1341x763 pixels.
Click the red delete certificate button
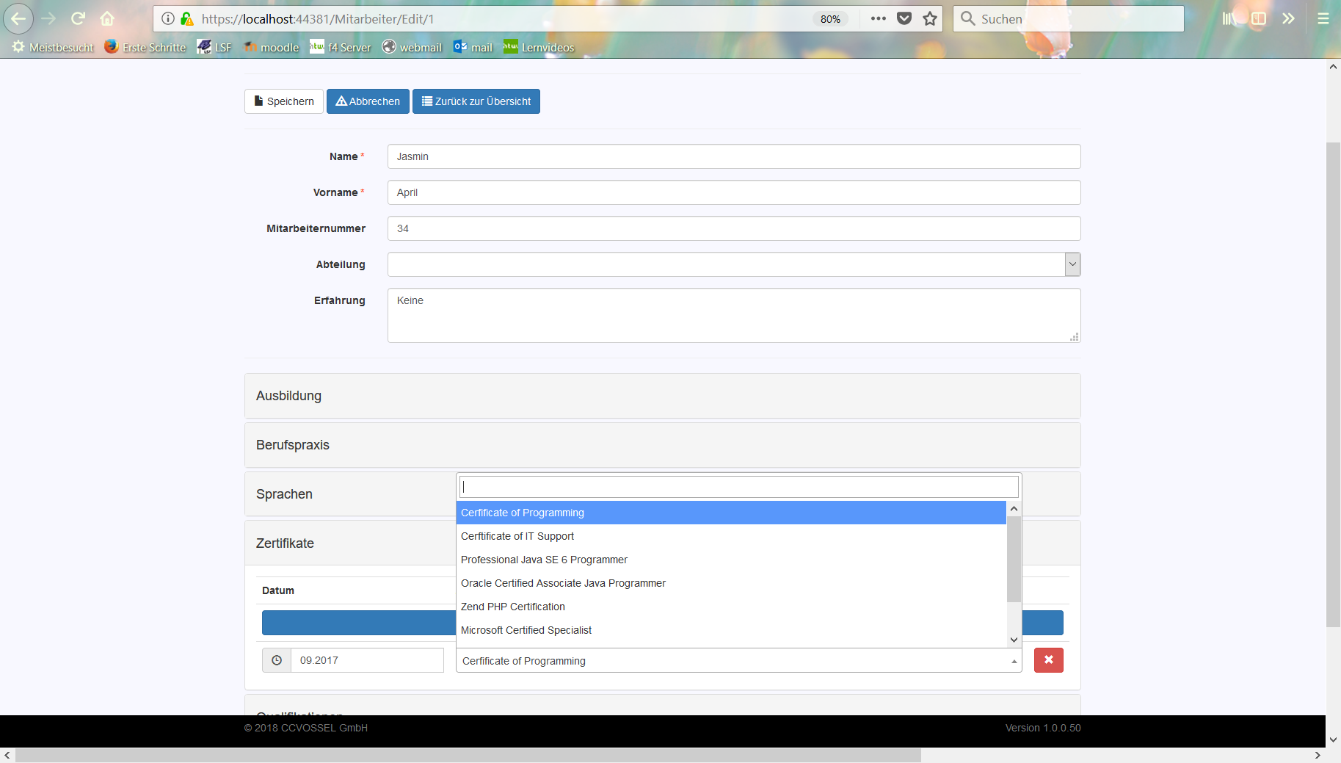(1048, 660)
